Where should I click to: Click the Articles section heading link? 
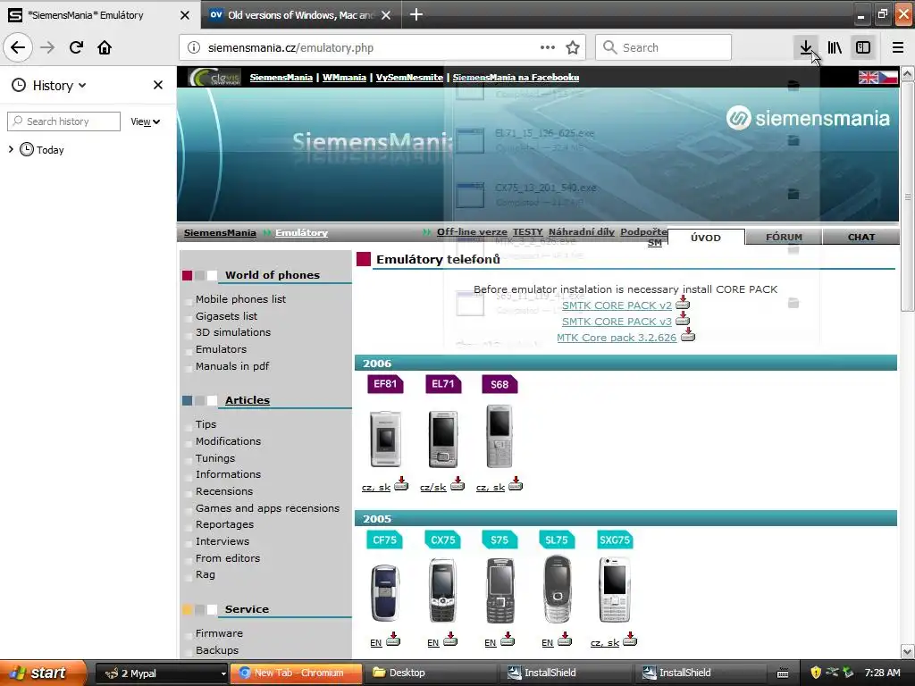pyautogui.click(x=248, y=400)
